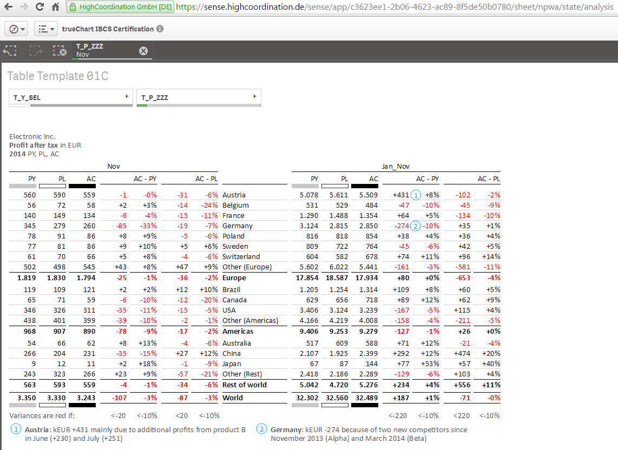Viewport: 618px width, 450px height.
Task: Click comment marker 2 in Germany row
Action: pos(416,226)
